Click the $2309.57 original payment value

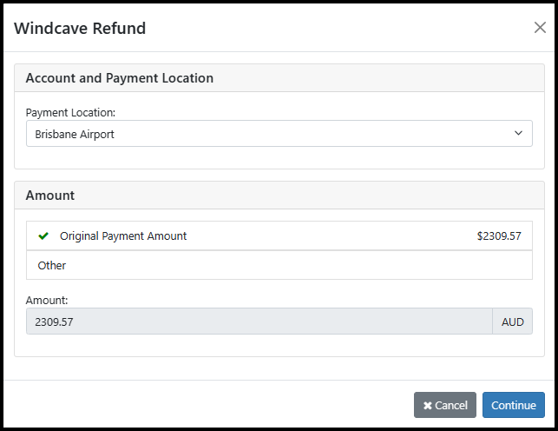[499, 235]
